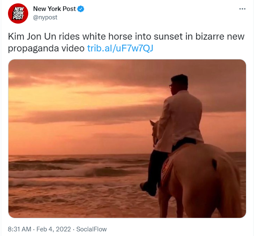Click the Feb 4, 2022 date

point(53,229)
